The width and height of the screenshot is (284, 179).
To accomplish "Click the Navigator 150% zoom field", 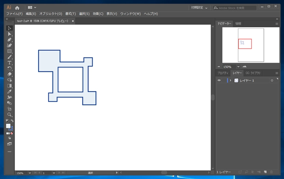I will (x=229, y=67).
